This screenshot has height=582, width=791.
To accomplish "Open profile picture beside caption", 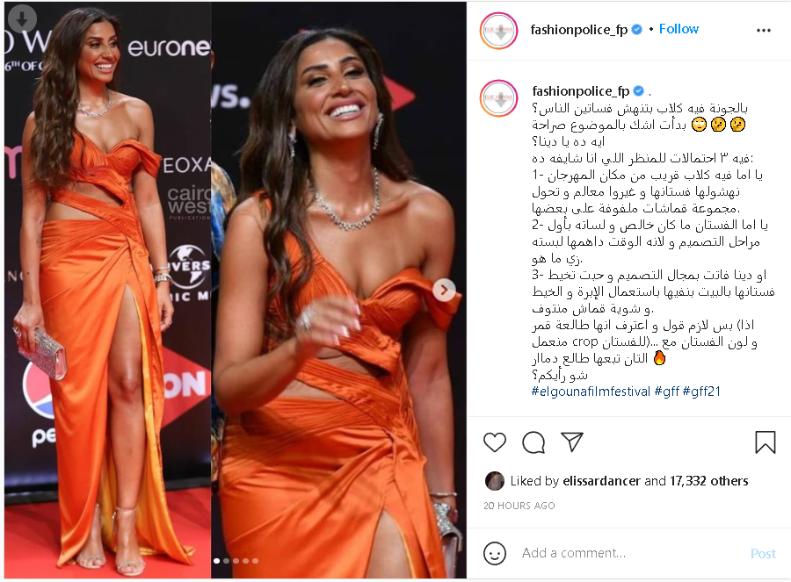I will [x=498, y=98].
